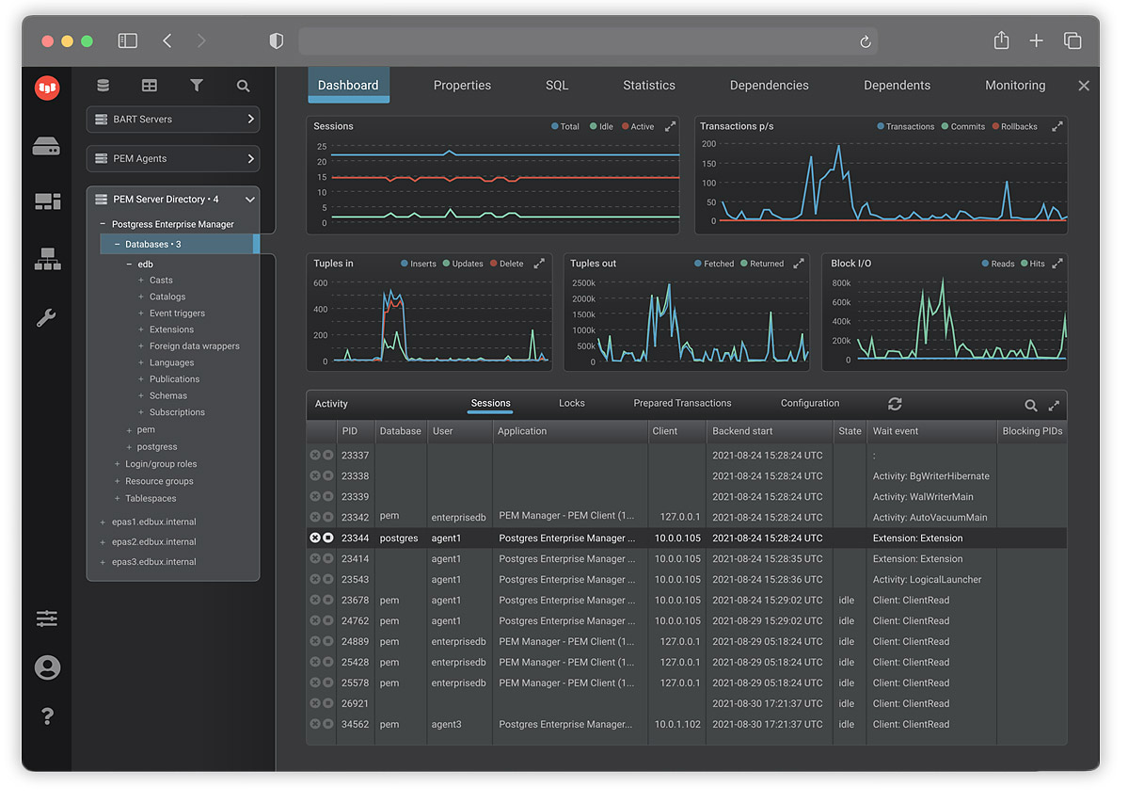Switch to the Properties tab
This screenshot has width=1128, height=803.
463,86
